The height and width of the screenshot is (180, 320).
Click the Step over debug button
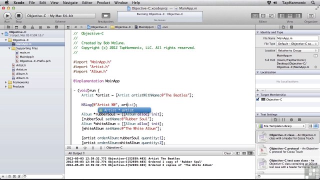point(85,147)
